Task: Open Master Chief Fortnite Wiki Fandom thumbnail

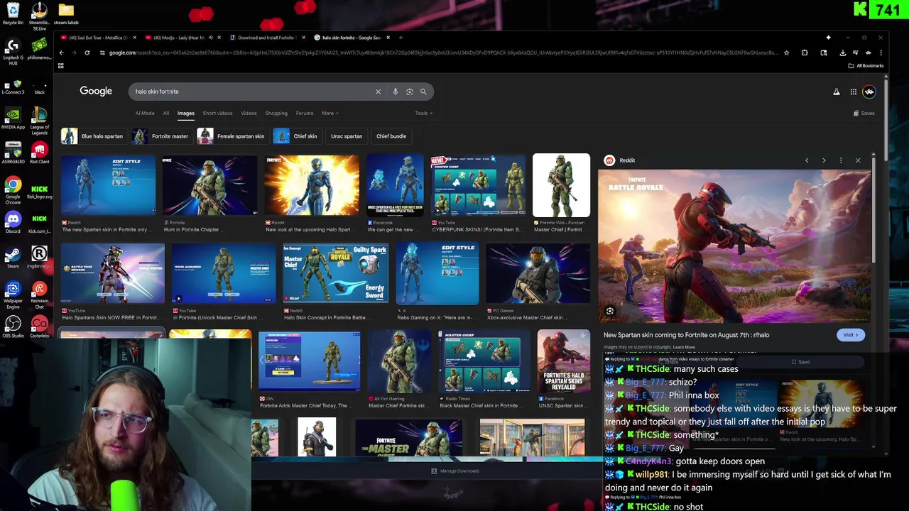Action: [x=561, y=185]
